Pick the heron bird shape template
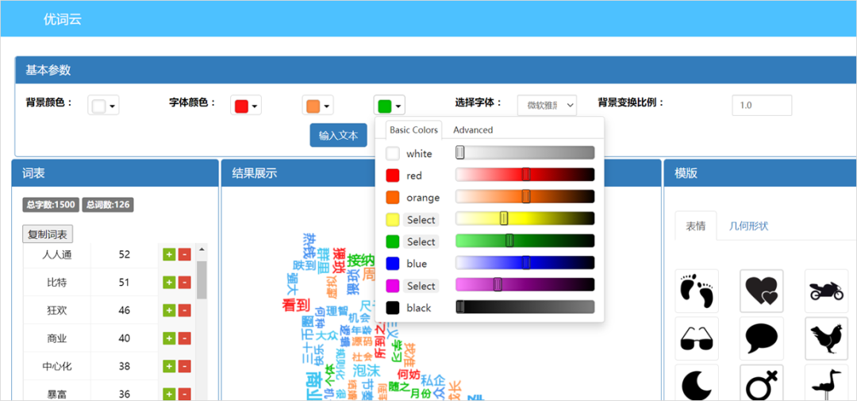Image resolution: width=857 pixels, height=401 pixels. tap(826, 383)
